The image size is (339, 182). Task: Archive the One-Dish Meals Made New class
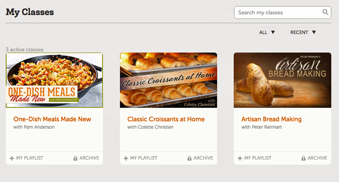coord(86,158)
